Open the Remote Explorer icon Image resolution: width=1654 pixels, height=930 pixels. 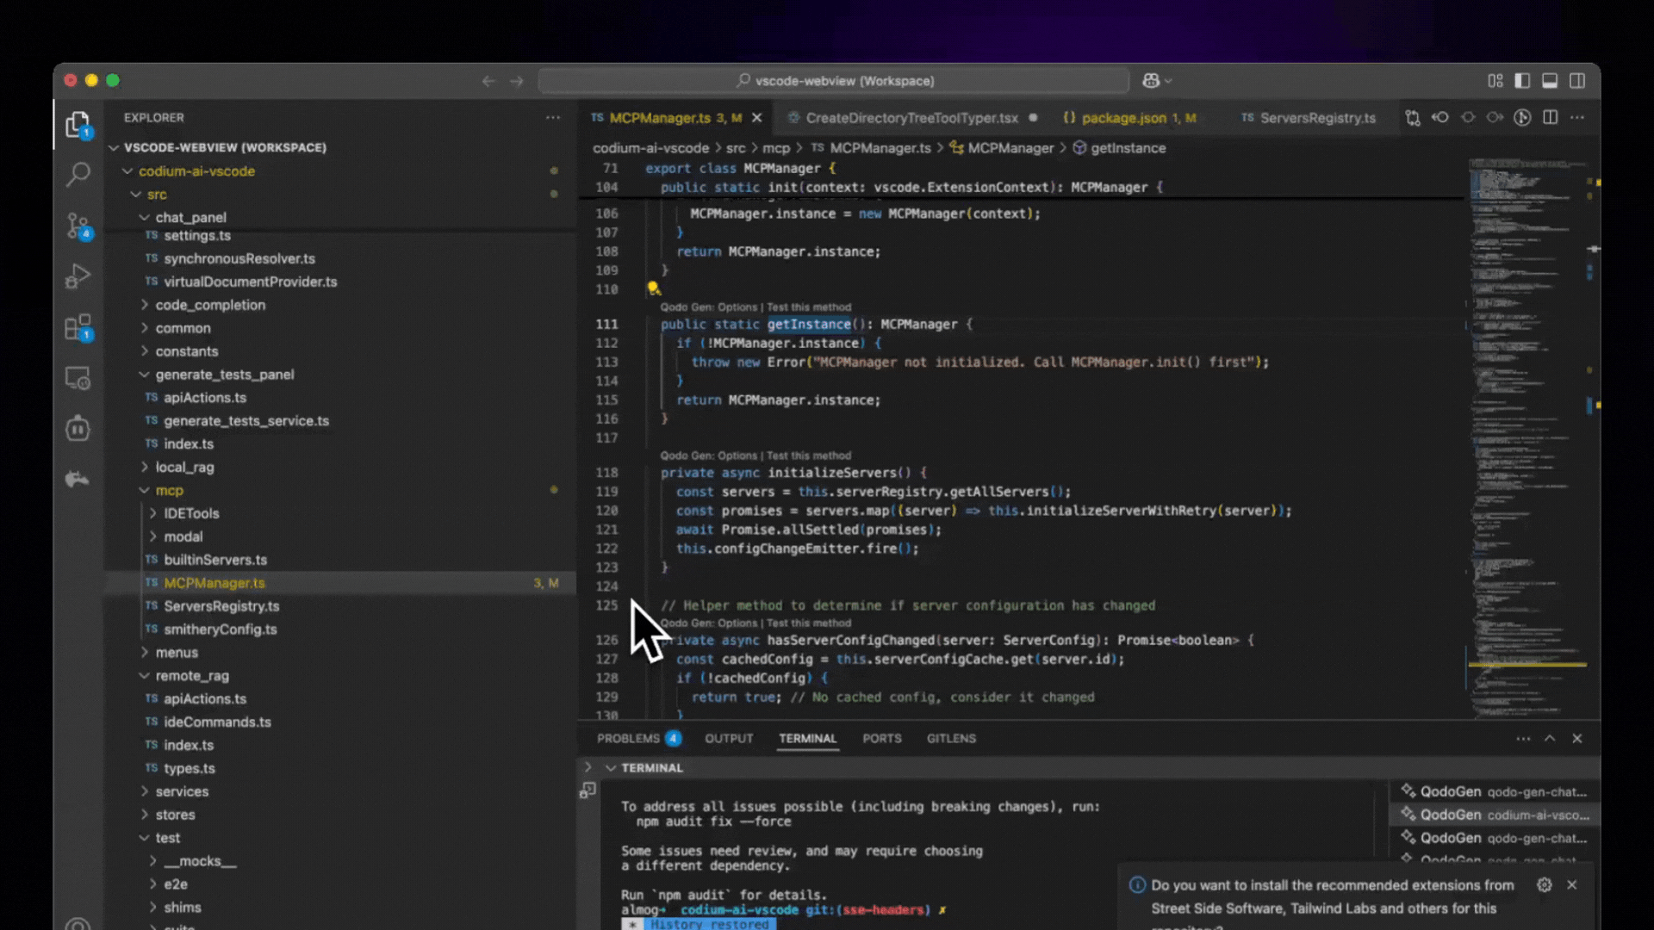point(78,378)
